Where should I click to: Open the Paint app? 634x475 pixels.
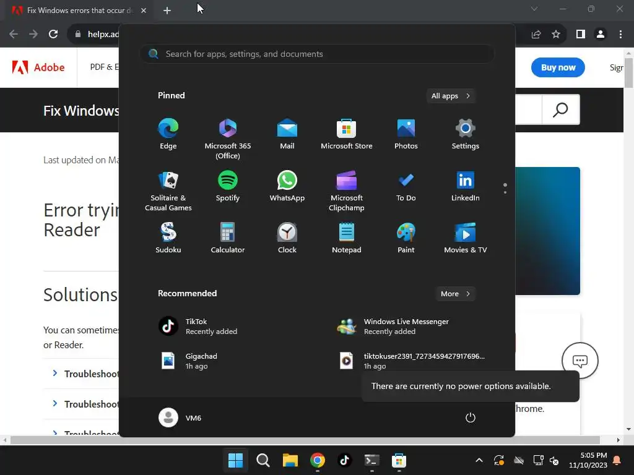pyautogui.click(x=406, y=238)
